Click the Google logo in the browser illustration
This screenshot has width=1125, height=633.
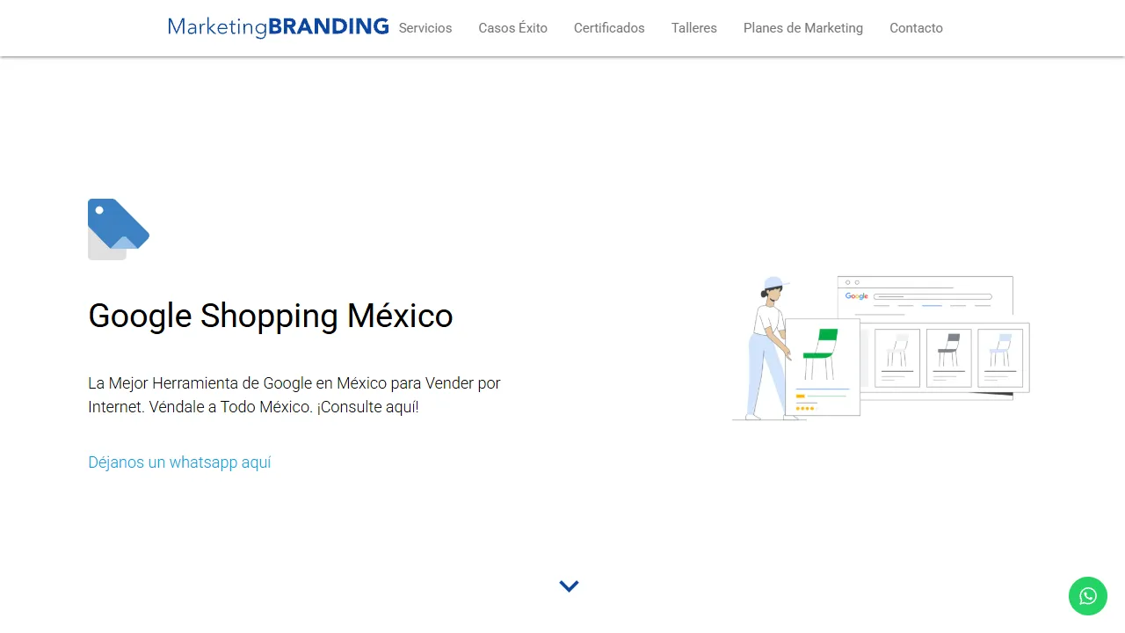tap(856, 296)
